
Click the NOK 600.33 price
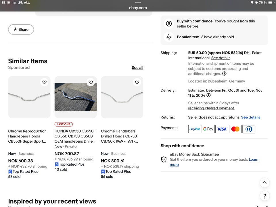[20, 161]
